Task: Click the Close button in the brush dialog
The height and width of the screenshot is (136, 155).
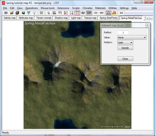Action: 125,59
